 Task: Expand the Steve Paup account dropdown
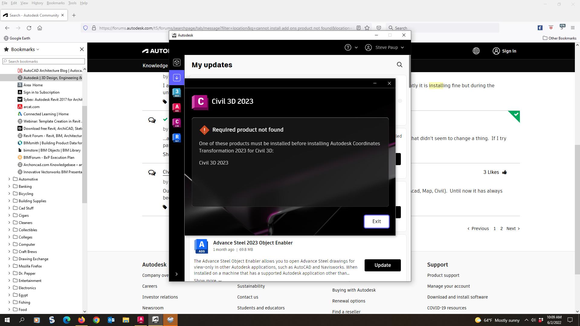pyautogui.click(x=384, y=47)
